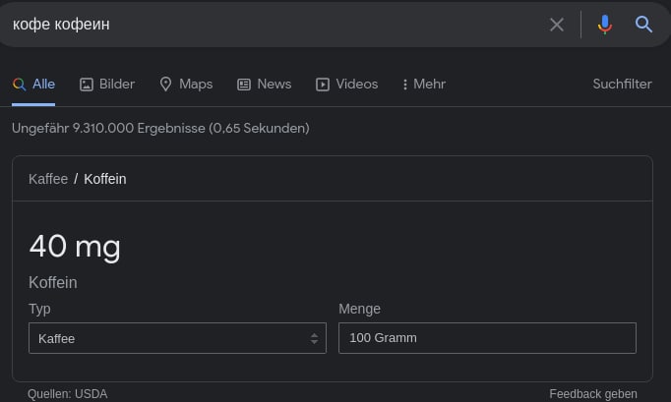
Task: Go to the News tab
Action: point(265,85)
